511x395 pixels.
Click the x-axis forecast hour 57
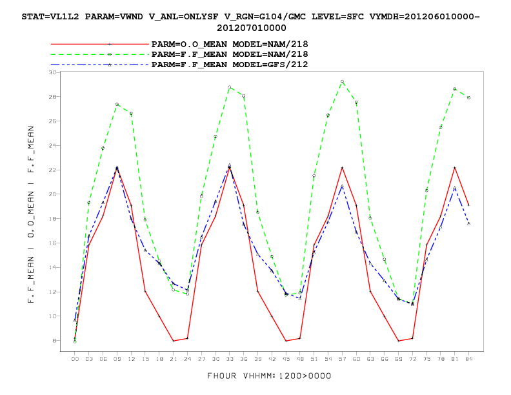(x=342, y=359)
